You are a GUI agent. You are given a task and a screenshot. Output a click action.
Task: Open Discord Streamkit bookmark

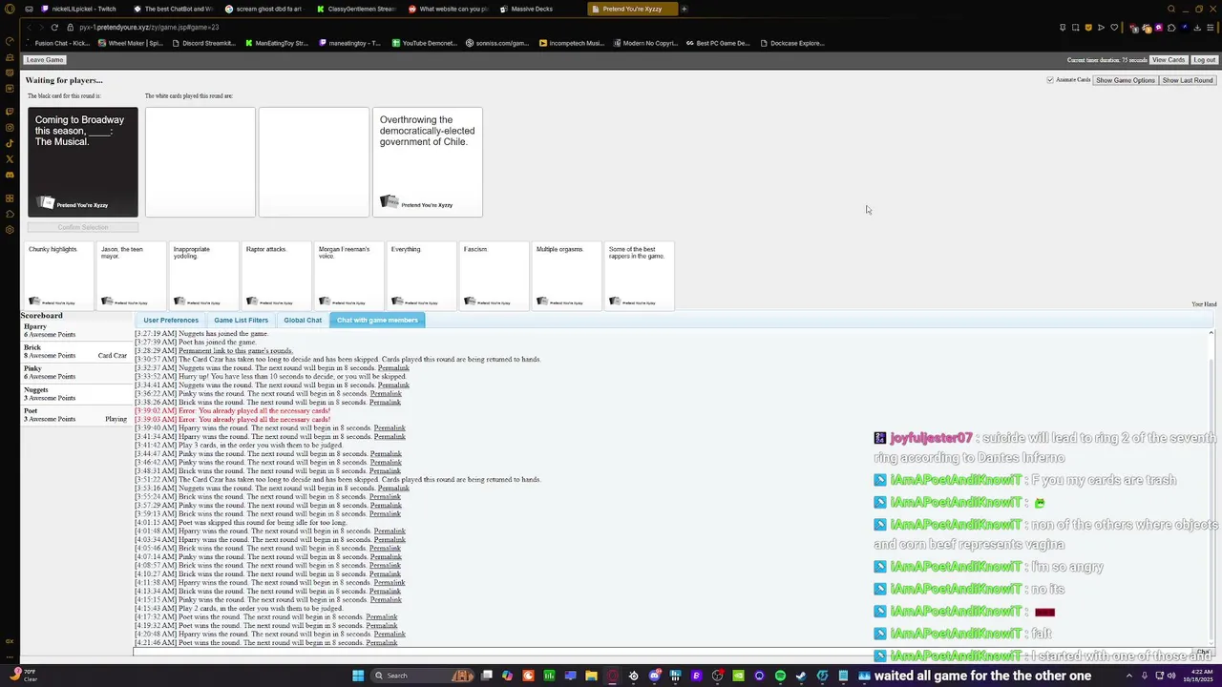click(x=204, y=43)
